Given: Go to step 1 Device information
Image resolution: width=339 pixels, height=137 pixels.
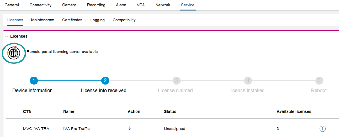Looking at the screenshot, I should 34,81.
